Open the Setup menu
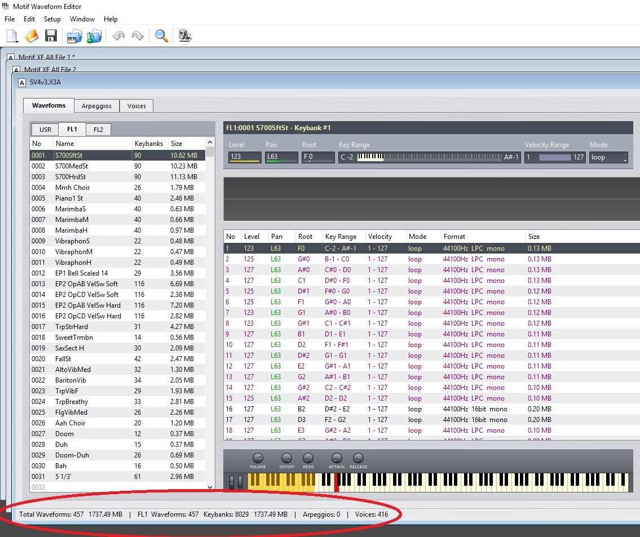This screenshot has height=537, width=640. pos(52,19)
